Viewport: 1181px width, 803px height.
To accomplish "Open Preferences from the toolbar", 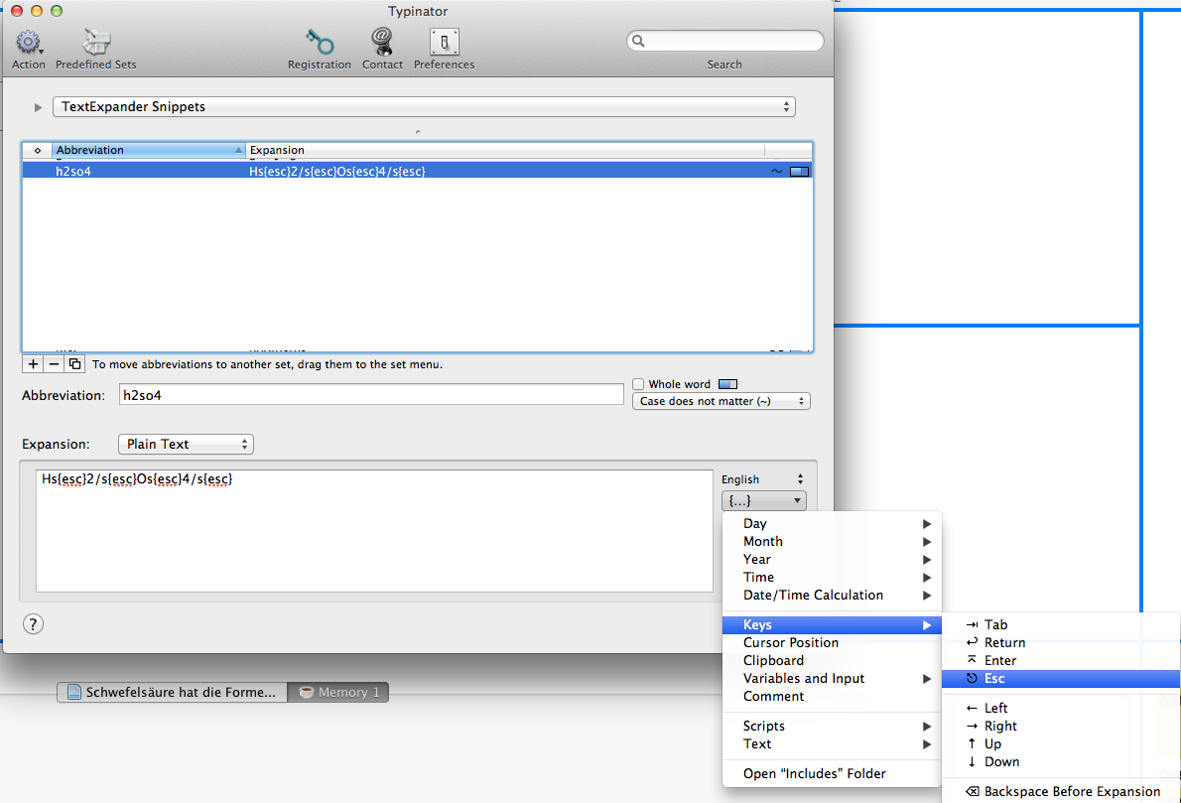I will click(444, 43).
